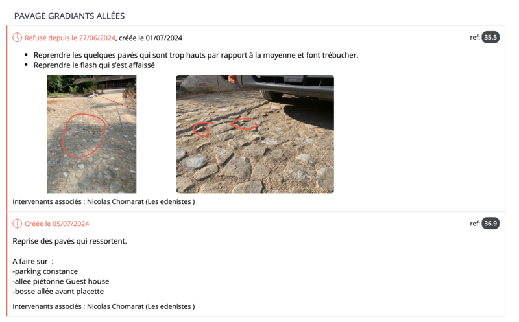Select the Créée le 05/07/2024 status text
This screenshot has height=322, width=519.
(57, 224)
